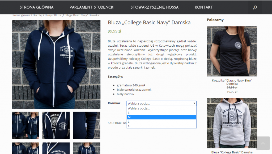Click the product title 'Bluza „College Basic Navy" Damska'
Screen dimensions: 272x154
tap(149, 23)
